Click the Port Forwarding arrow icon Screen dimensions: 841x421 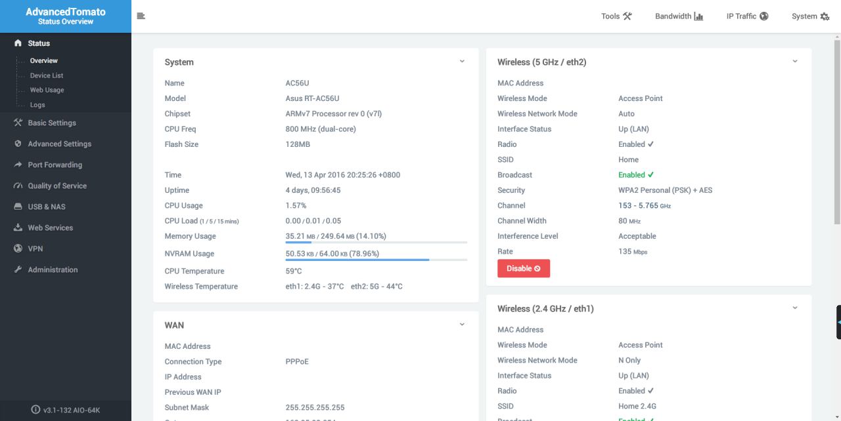point(18,165)
